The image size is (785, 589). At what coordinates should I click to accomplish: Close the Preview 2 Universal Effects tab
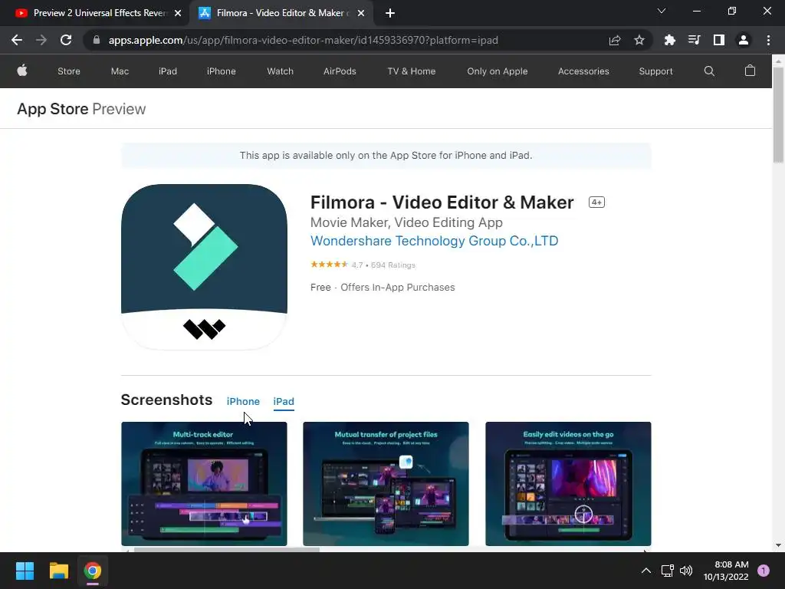click(178, 14)
